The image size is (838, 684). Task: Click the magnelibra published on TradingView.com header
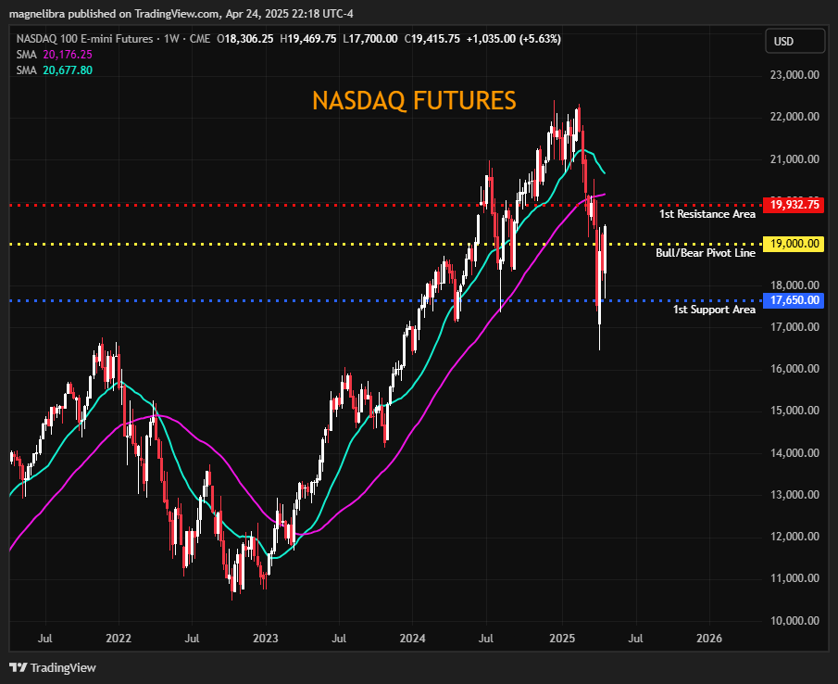tap(181, 14)
